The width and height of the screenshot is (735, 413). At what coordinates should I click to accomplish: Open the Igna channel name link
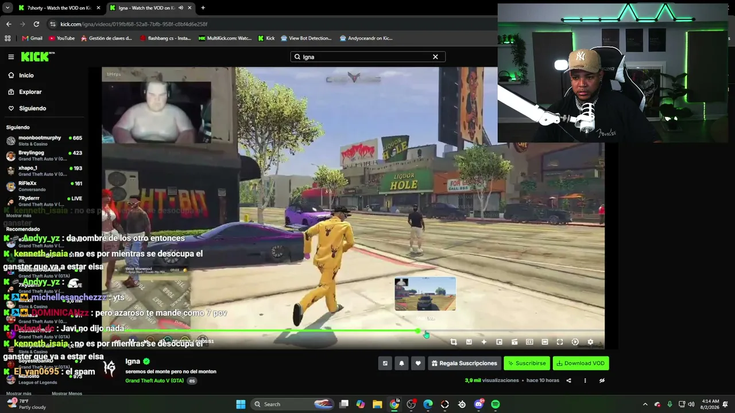pyautogui.click(x=133, y=361)
